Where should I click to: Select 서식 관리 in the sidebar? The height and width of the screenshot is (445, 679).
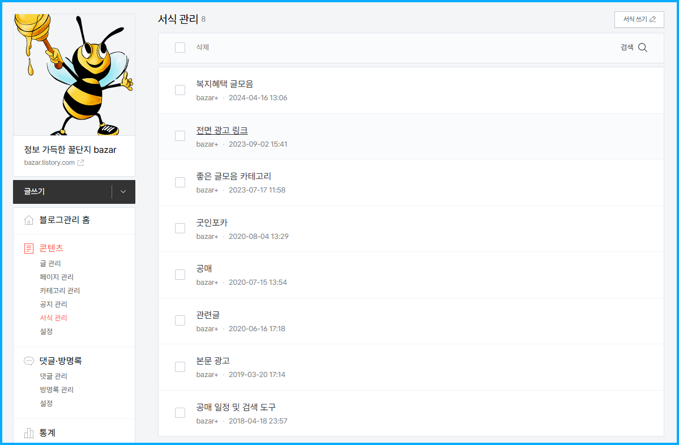(x=53, y=318)
